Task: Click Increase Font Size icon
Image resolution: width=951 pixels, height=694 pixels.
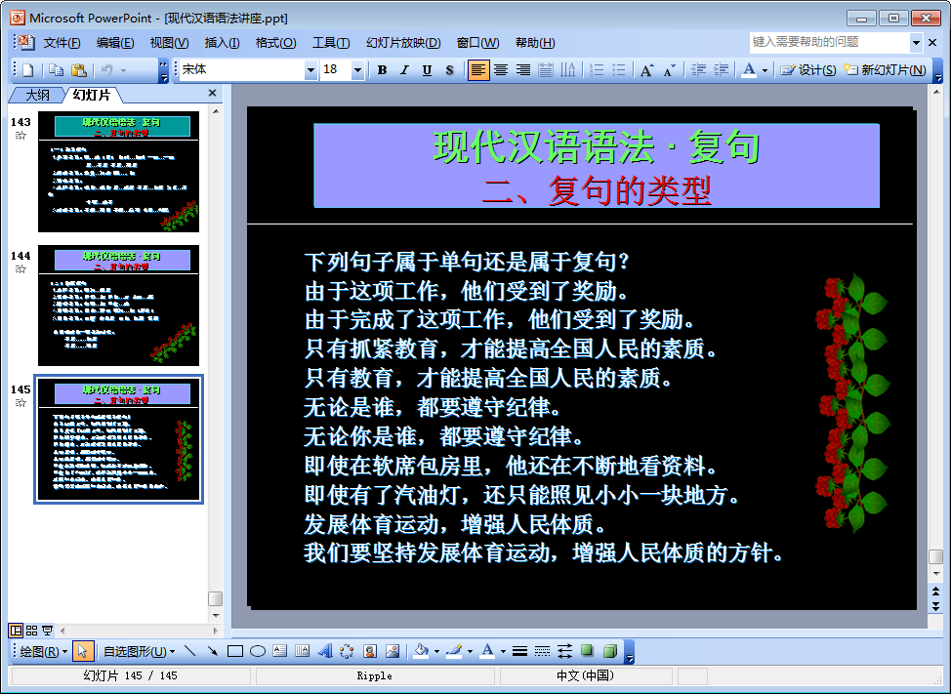Action: [x=646, y=70]
